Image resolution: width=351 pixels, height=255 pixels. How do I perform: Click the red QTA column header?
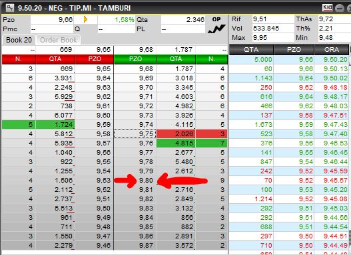coord(55,59)
